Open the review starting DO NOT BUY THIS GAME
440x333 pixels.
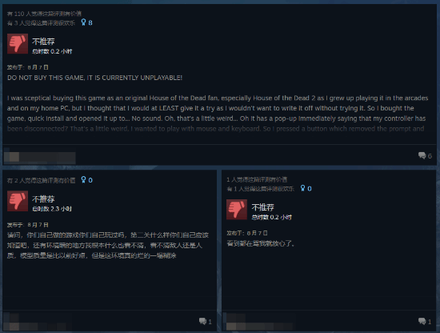(95, 78)
